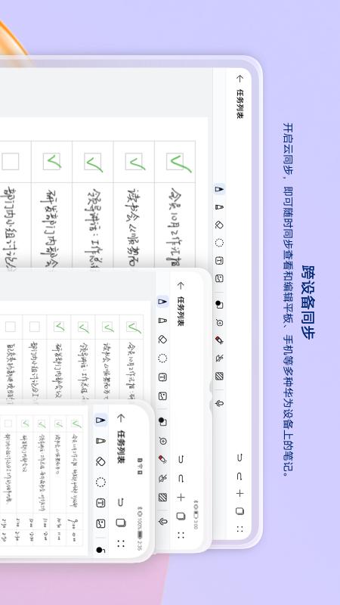Image resolution: width=340 pixels, height=605 pixels.
Task: Uncheck the 读书会 checkbox on the middle device
Action: pyautogui.click(x=108, y=327)
